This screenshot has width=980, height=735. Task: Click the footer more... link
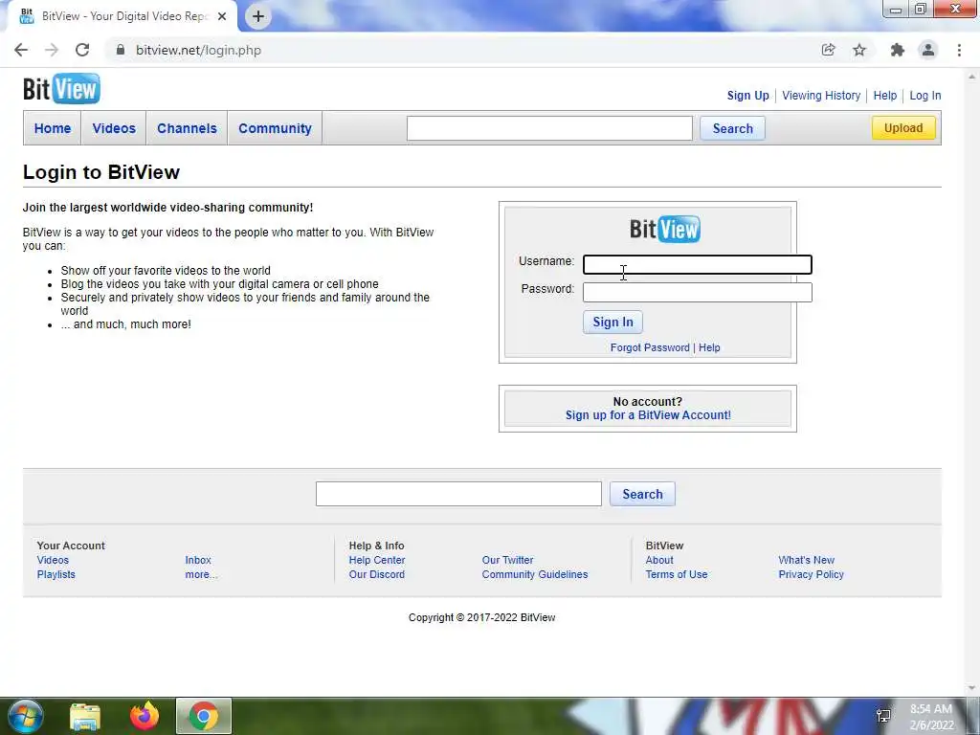(x=201, y=574)
